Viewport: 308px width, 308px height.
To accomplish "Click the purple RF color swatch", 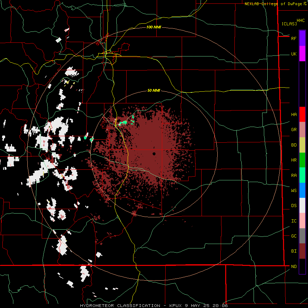I will click(x=302, y=38).
